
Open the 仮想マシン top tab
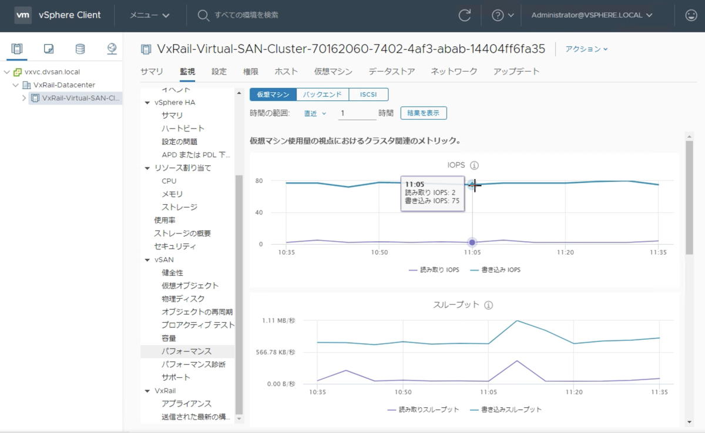333,72
